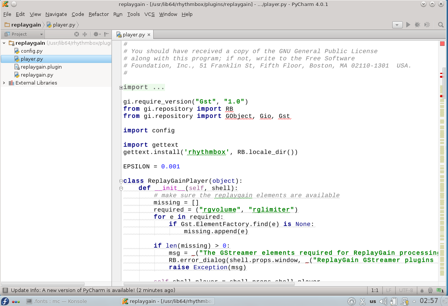Image resolution: width=448 pixels, height=306 pixels.
Task: Click the replaygain folder breadcrumb
Action: 23,25
